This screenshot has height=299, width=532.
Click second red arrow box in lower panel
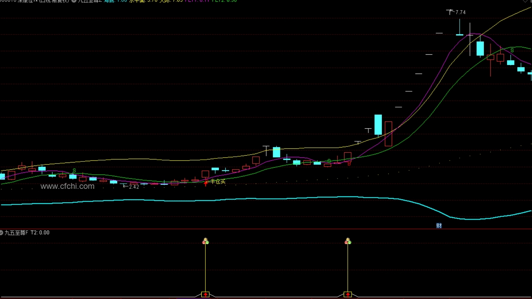click(x=348, y=295)
